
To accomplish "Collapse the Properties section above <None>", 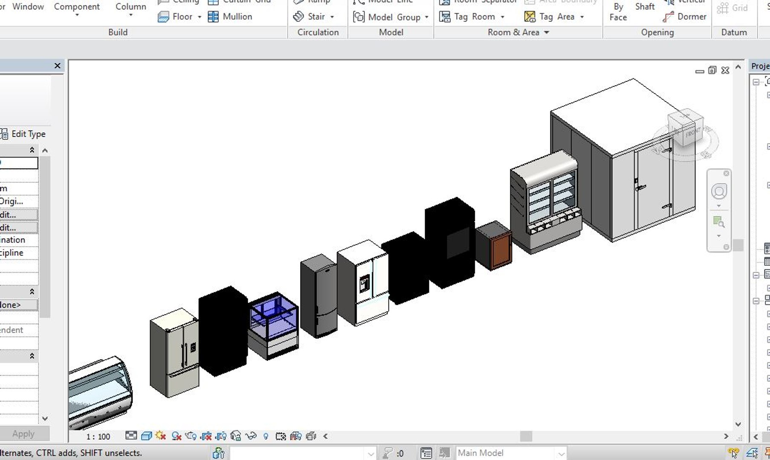I will click(32, 292).
